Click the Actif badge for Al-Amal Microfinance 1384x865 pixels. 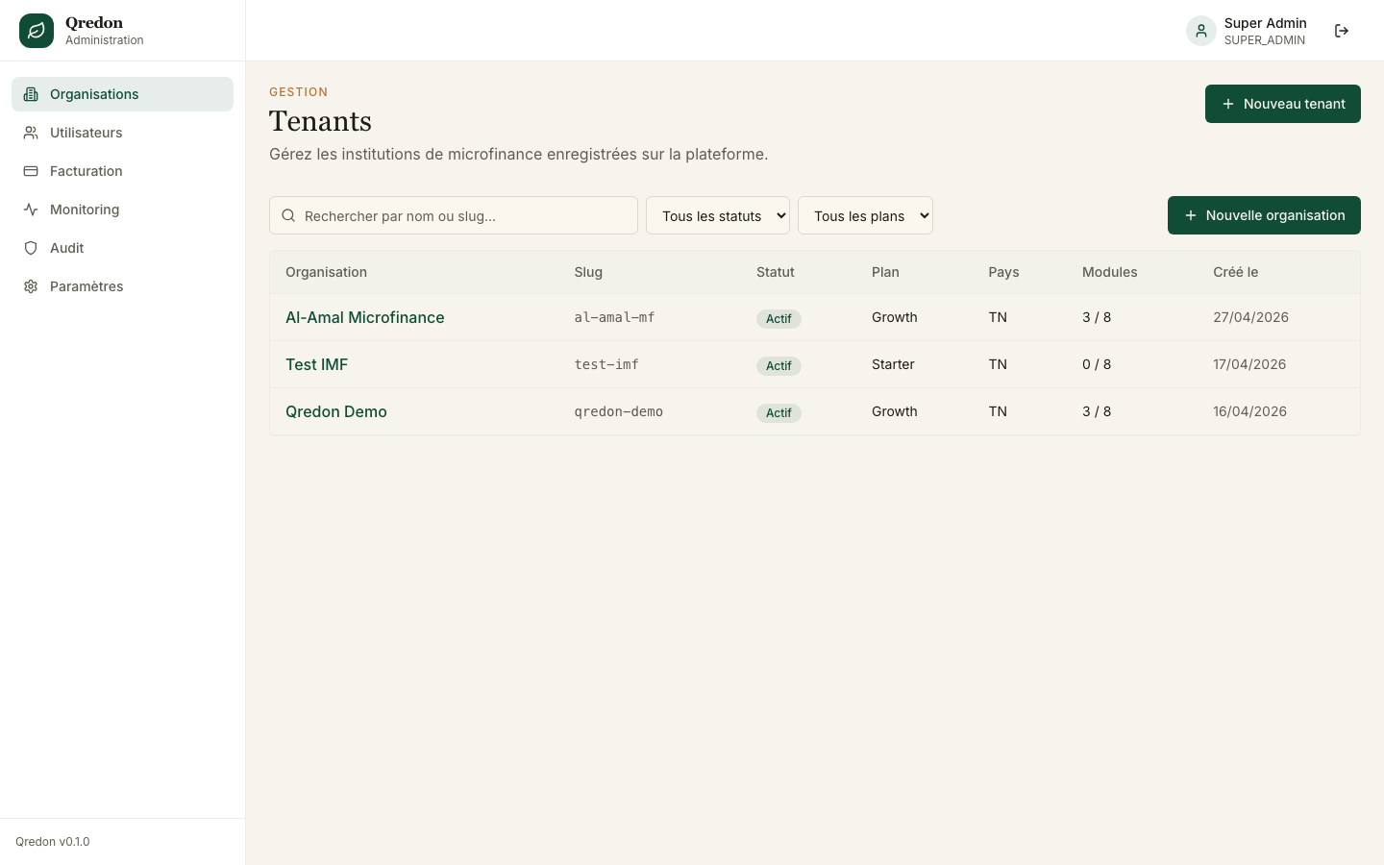(778, 318)
